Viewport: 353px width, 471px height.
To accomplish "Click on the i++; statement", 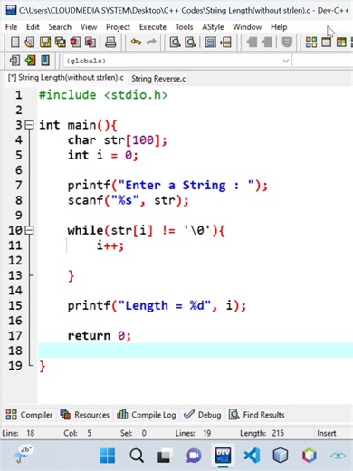I will coord(110,245).
